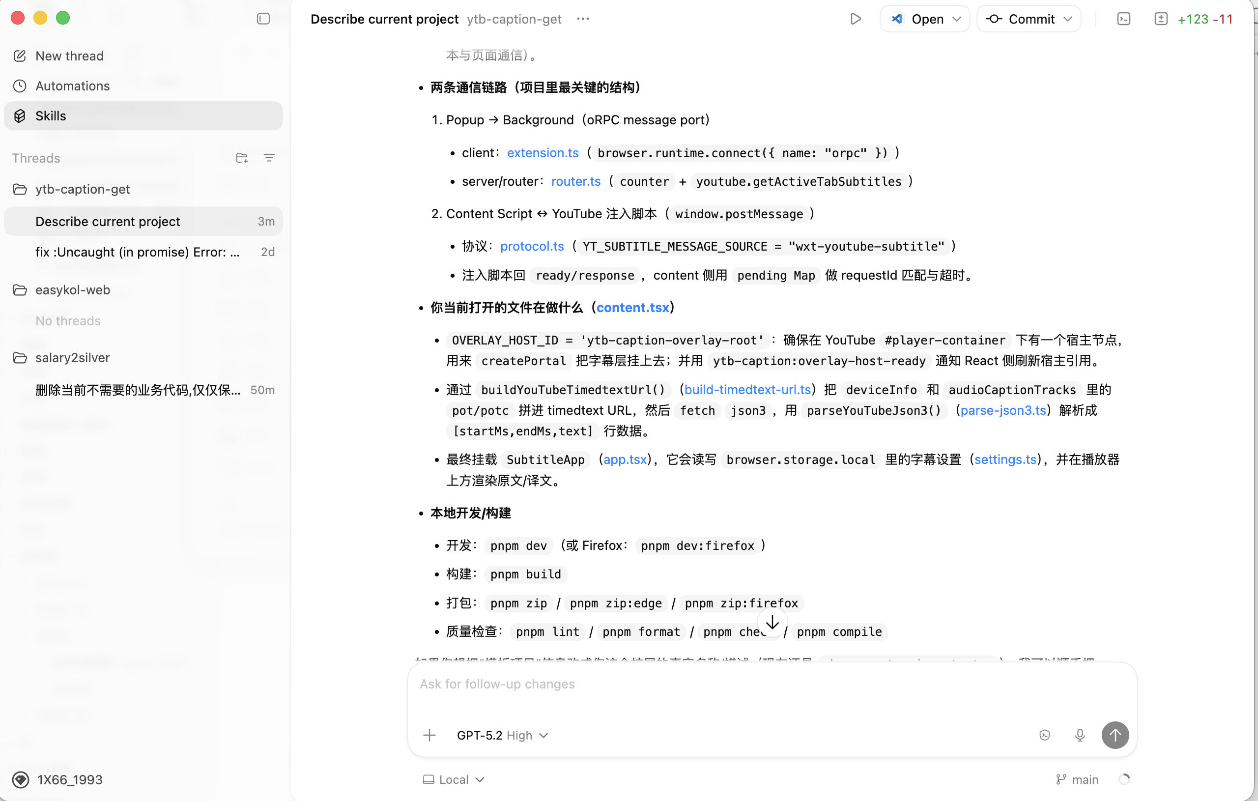Attach a file using the plus icon

click(x=429, y=735)
